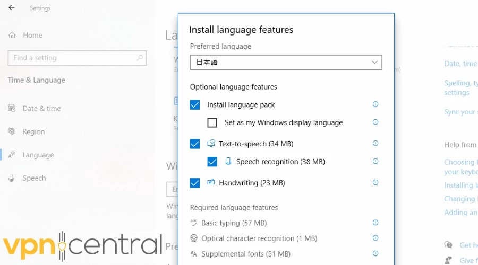Show info for Speech recognition
Screen dimensions: 478x265
click(x=375, y=161)
